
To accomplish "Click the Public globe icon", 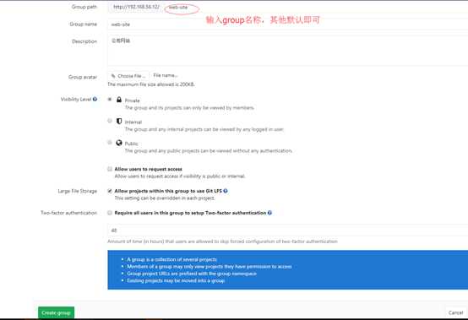I will pyautogui.click(x=119, y=143).
